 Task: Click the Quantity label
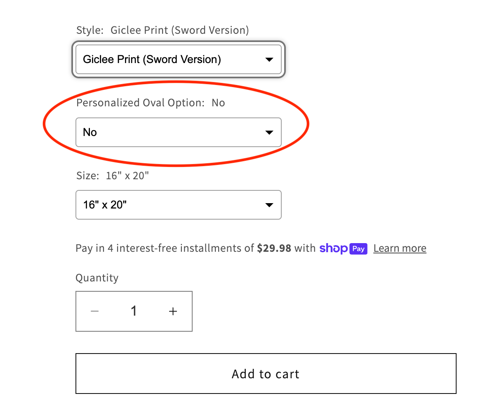coord(97,278)
